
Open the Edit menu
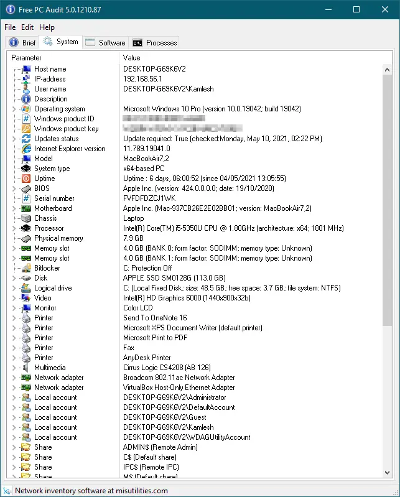click(27, 27)
